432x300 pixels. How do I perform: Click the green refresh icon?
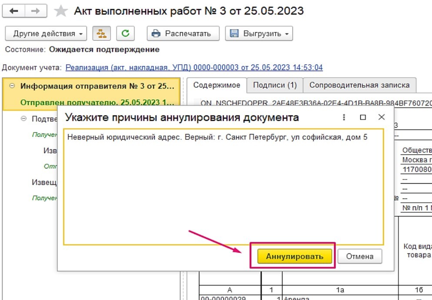(x=125, y=33)
